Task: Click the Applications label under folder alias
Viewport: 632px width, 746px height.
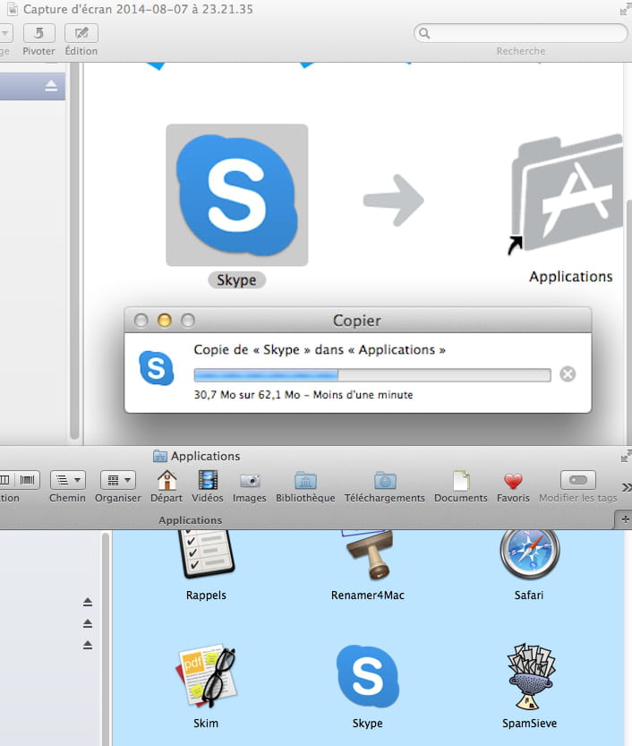Action: coord(570,277)
